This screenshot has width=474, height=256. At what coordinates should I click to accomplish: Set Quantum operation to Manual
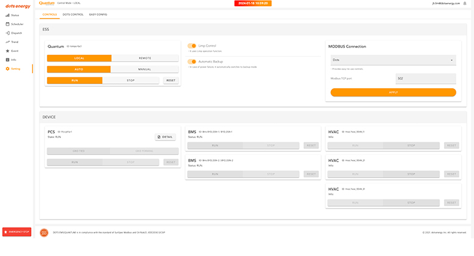(x=145, y=69)
